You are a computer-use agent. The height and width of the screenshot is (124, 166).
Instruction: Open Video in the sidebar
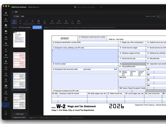click(6, 32)
